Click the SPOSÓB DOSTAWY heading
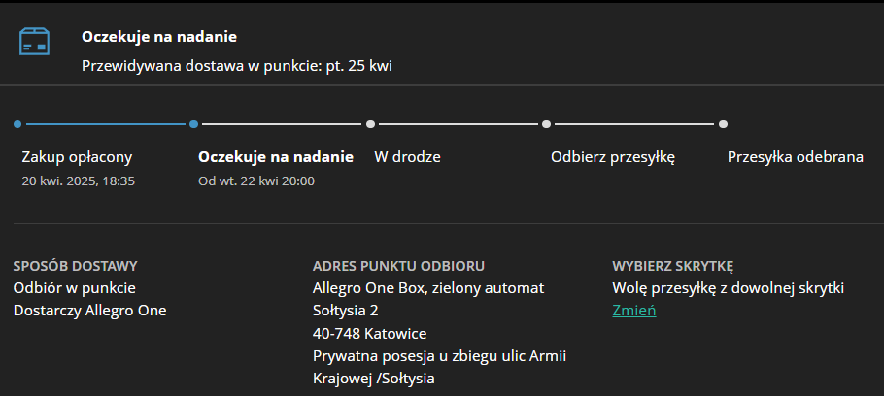Viewport: 884px width, 396px height. coord(76,266)
